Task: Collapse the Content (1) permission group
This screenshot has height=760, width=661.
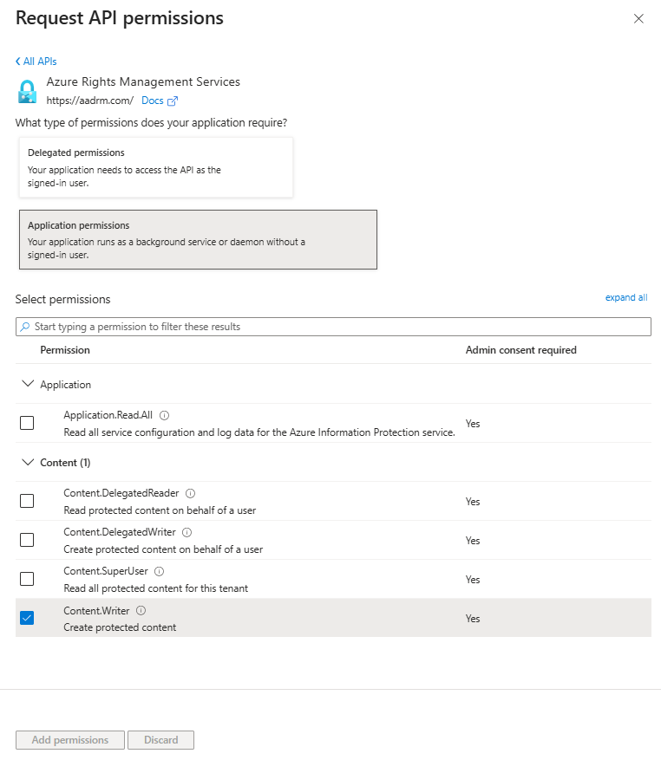Action: (x=28, y=462)
